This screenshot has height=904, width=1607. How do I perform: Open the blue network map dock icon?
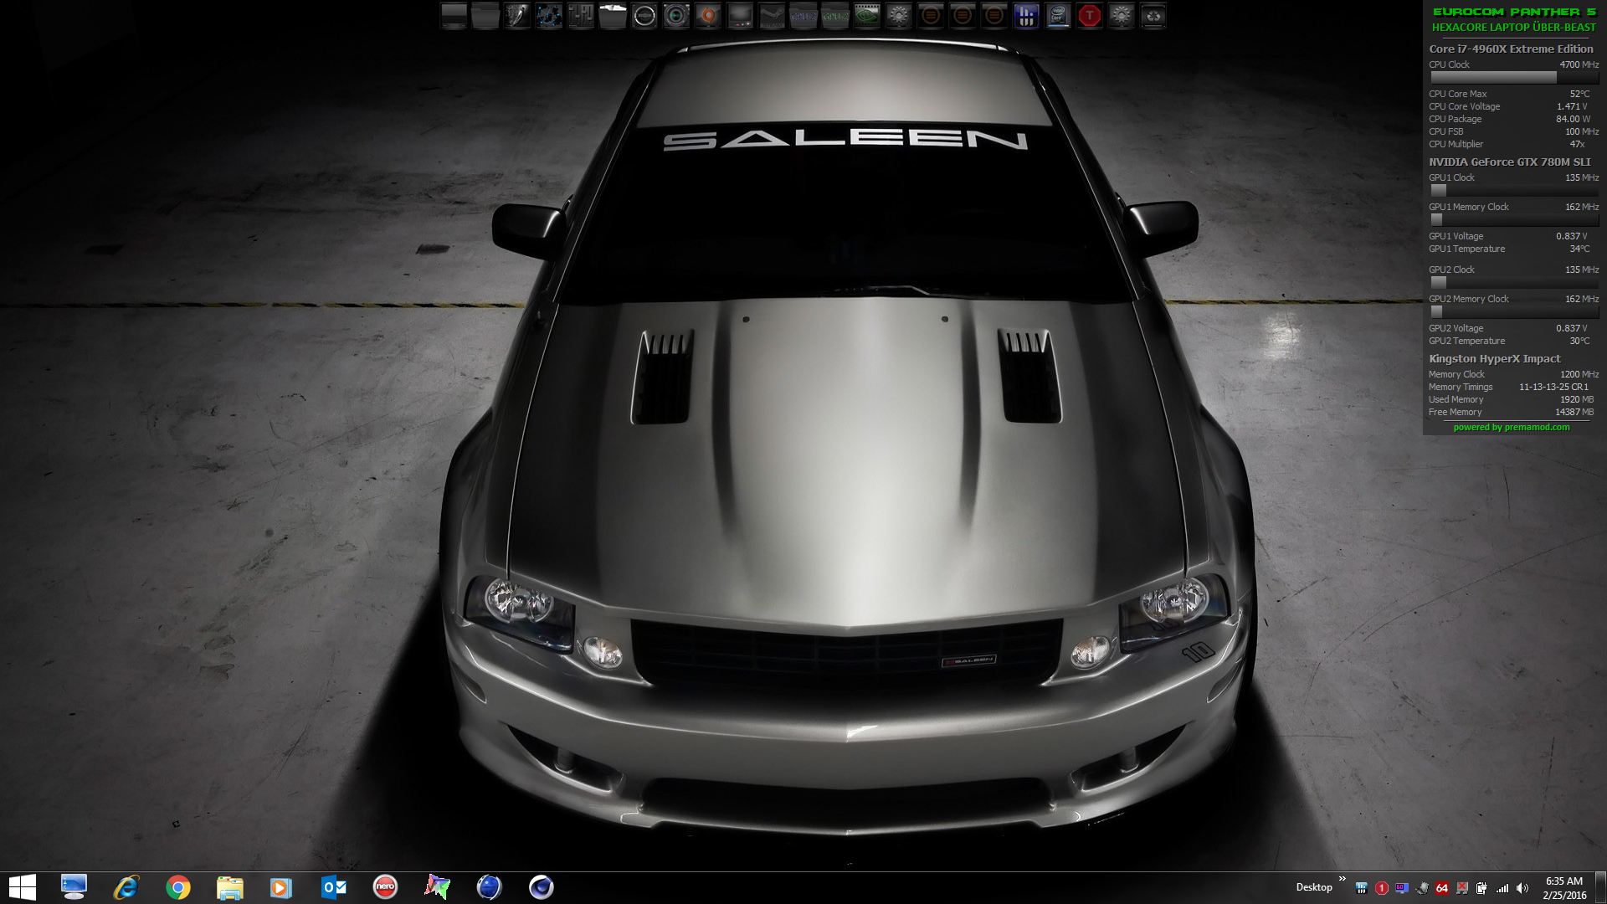[549, 16]
